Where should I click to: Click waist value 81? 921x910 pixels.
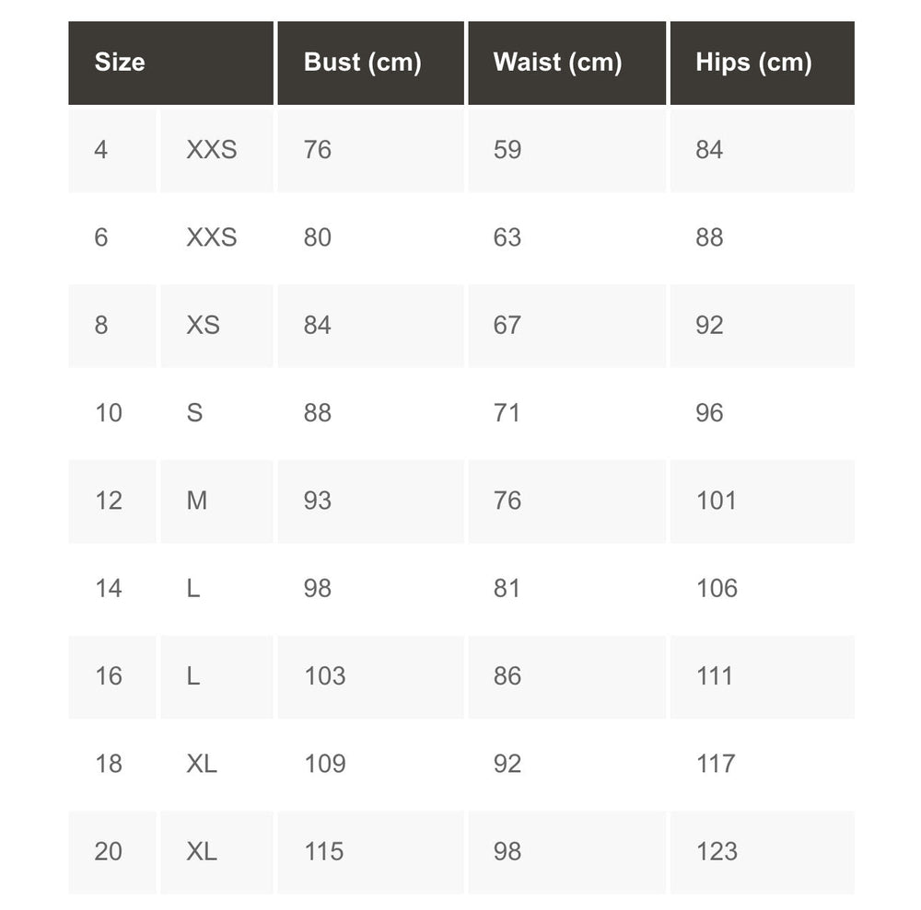[x=507, y=588]
